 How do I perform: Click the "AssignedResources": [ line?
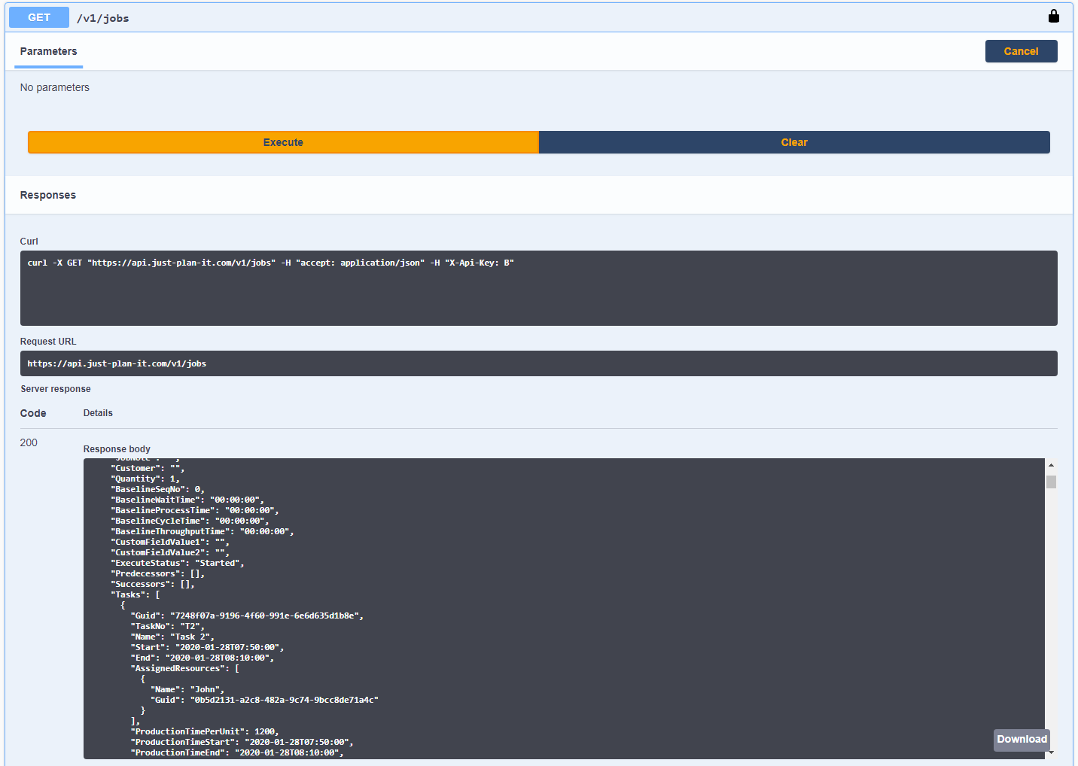185,668
